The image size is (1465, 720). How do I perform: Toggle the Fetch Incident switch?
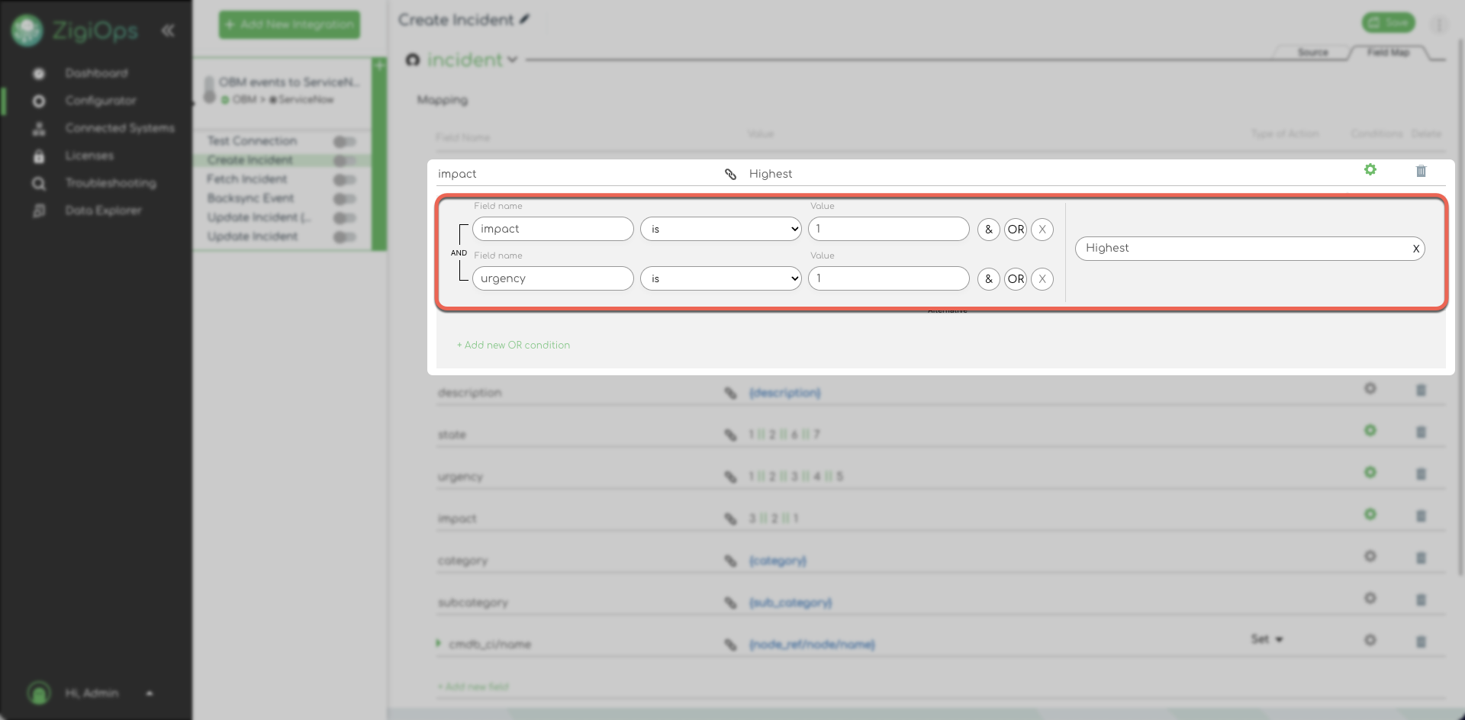(x=344, y=180)
